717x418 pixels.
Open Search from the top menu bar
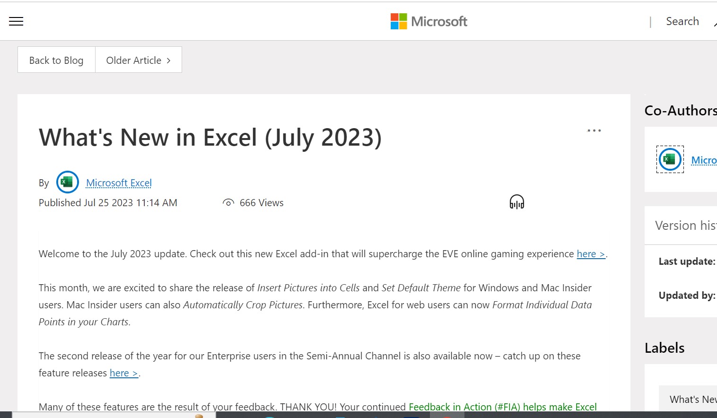coord(682,21)
